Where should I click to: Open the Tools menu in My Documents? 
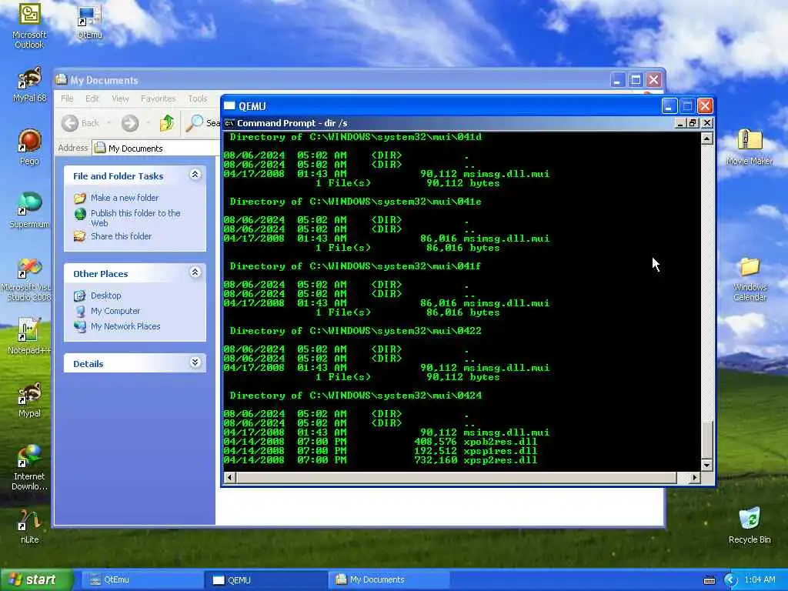[x=198, y=98]
